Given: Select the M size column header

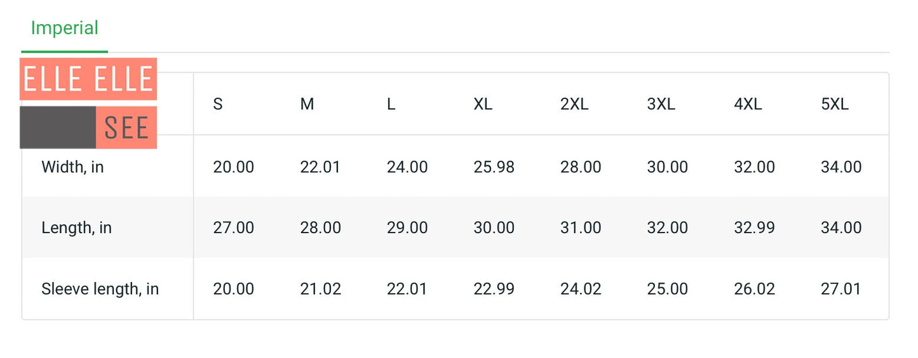Looking at the screenshot, I should 307,105.
